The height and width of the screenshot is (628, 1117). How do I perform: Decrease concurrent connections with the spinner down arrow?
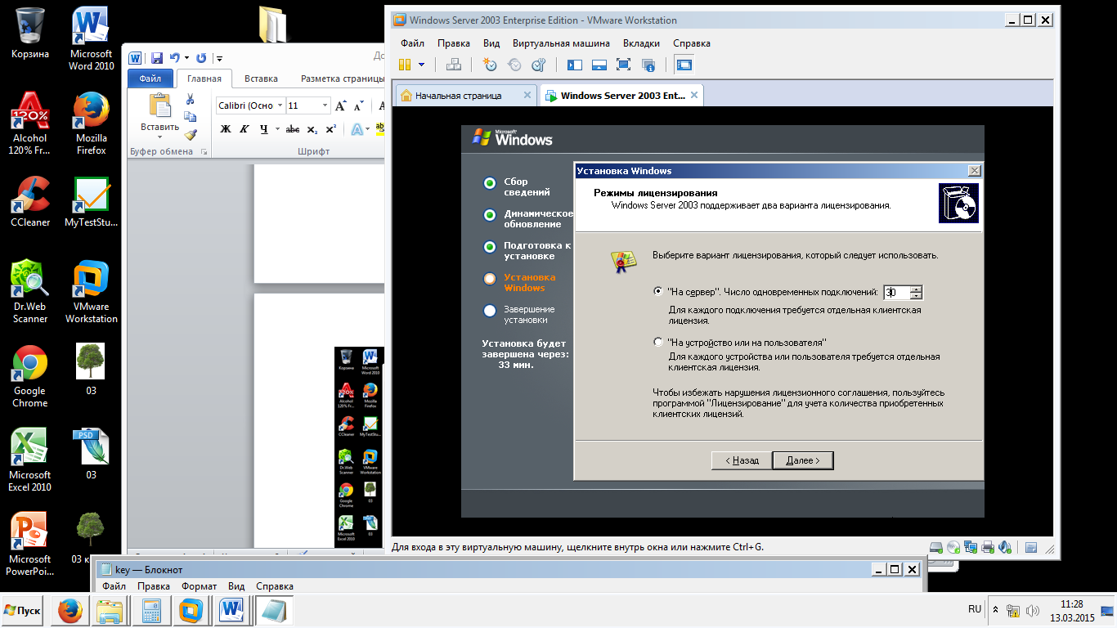click(917, 296)
